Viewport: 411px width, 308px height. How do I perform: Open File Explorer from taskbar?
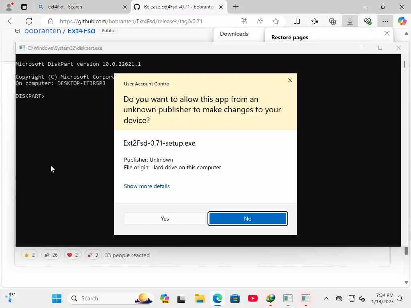coord(199,298)
